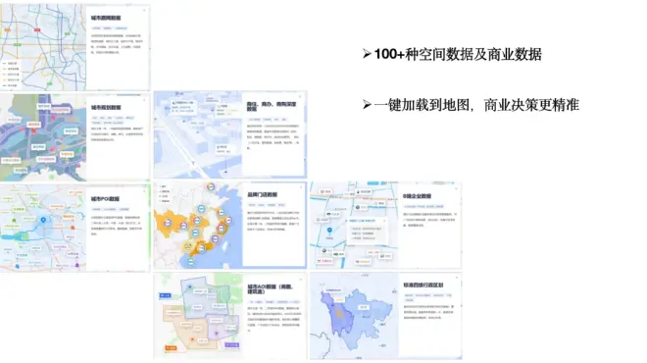Select the B端企业数据 title

[417, 196]
